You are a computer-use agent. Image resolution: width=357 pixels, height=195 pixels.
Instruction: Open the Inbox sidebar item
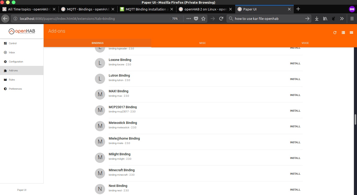coord(12,53)
